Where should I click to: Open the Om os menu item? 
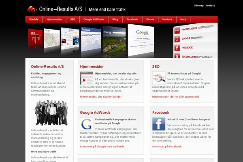(150, 19)
